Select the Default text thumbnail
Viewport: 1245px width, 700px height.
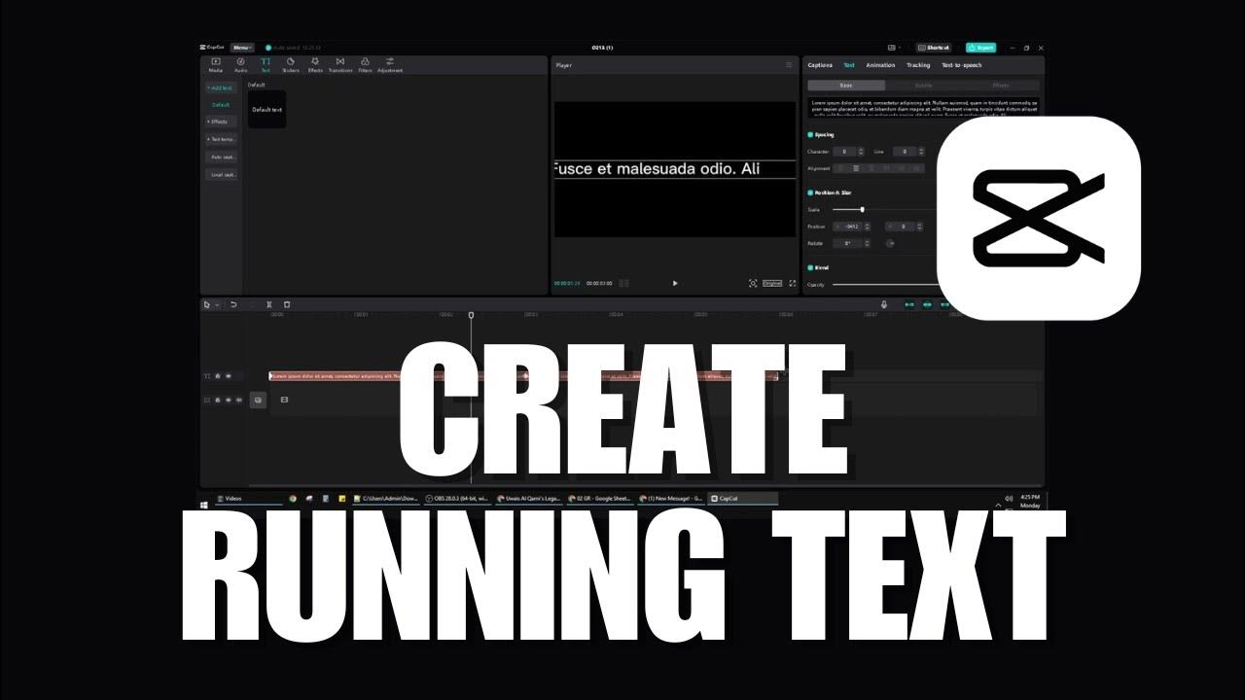267,110
